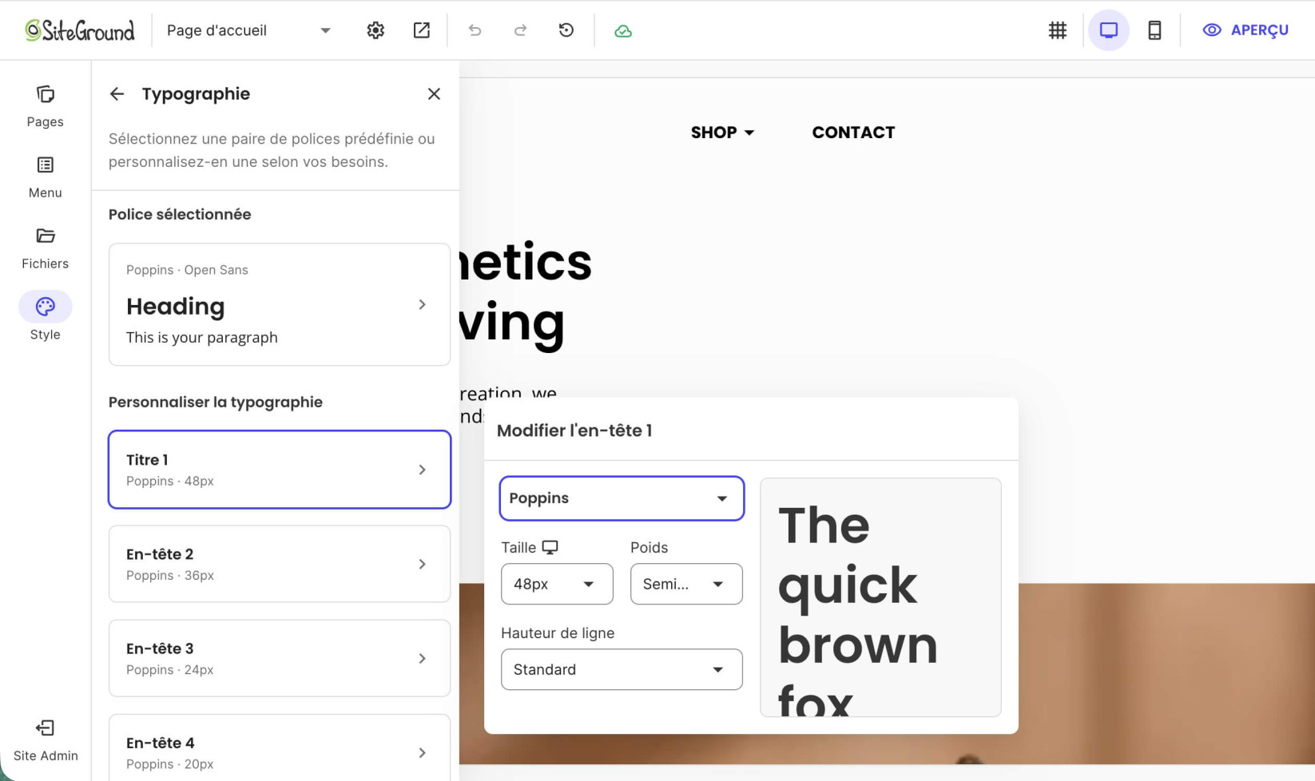Click the SiteGround logo

(80, 30)
